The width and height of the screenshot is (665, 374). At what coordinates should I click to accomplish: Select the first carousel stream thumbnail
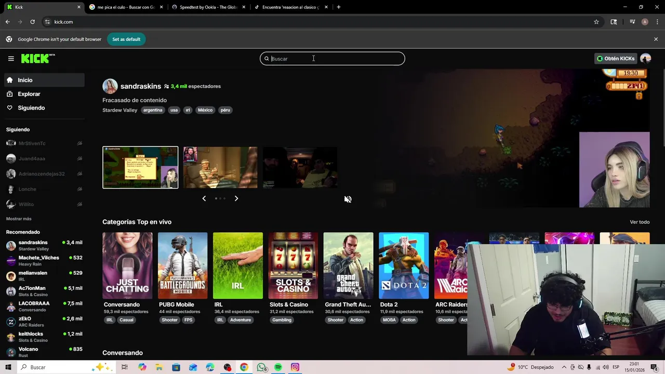pyautogui.click(x=140, y=167)
